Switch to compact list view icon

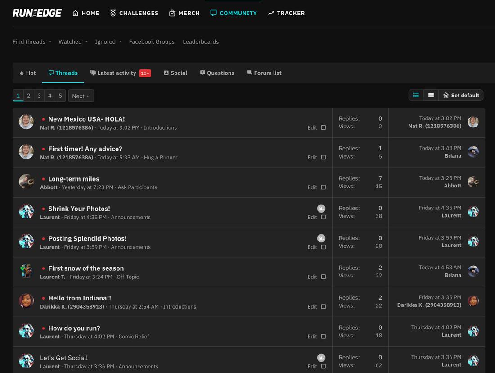point(416,95)
